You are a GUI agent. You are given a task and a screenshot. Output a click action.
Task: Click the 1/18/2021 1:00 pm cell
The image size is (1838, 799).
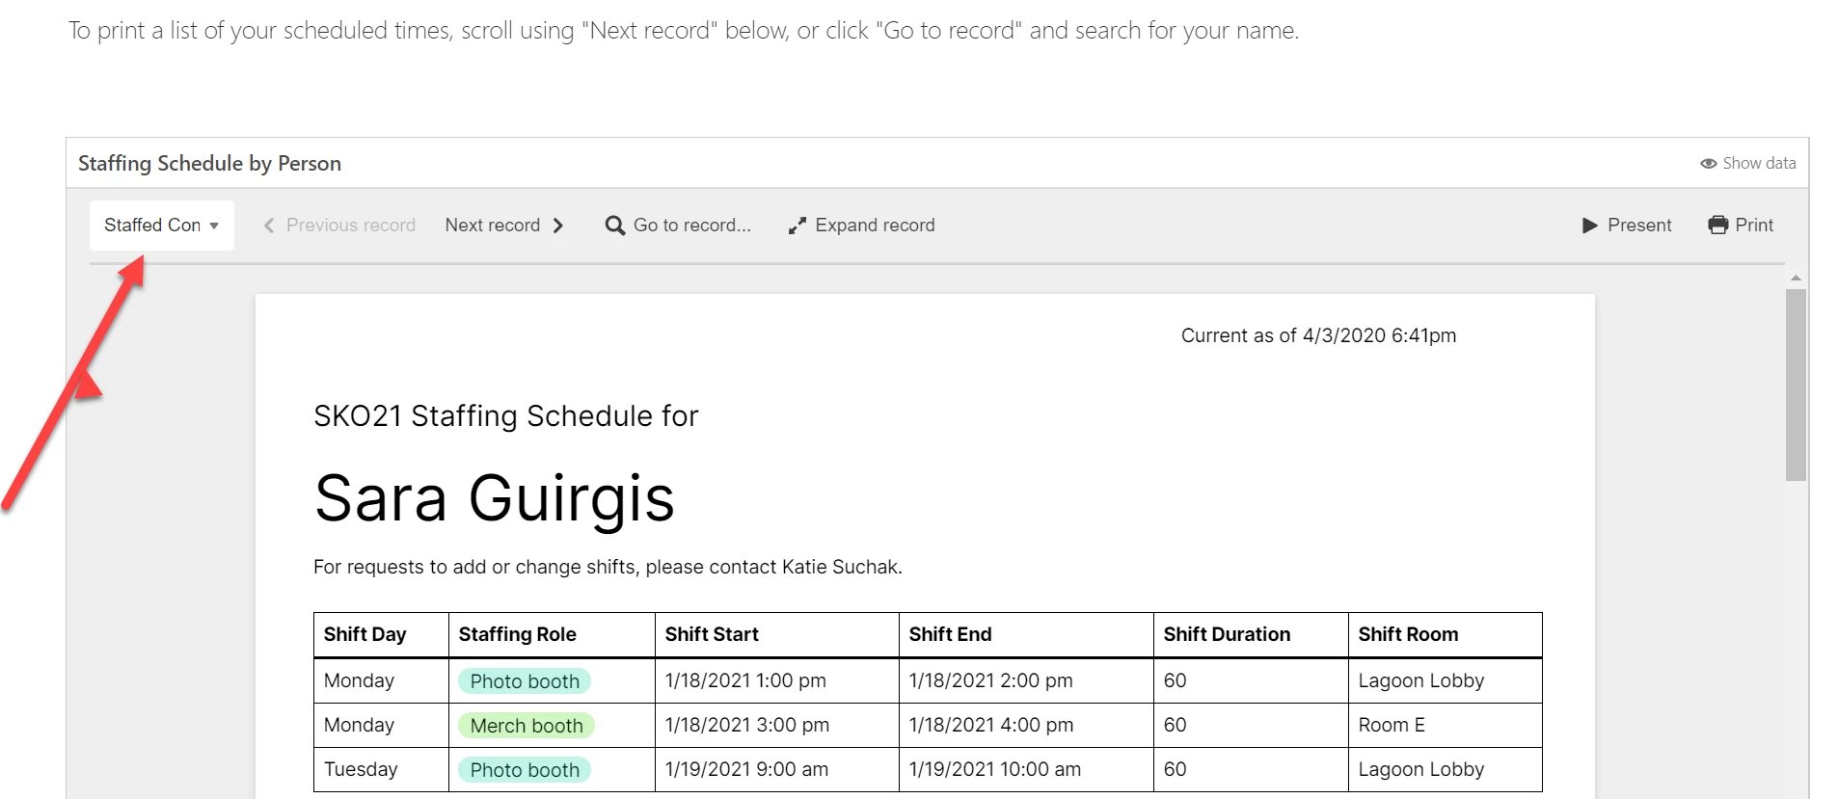777,681
